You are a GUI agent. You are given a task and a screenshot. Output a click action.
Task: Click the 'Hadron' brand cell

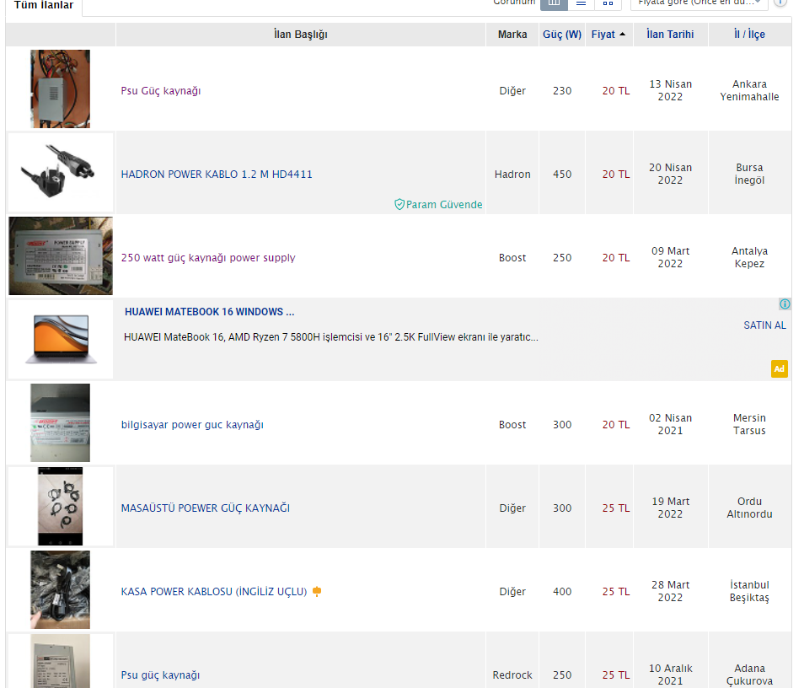point(512,175)
